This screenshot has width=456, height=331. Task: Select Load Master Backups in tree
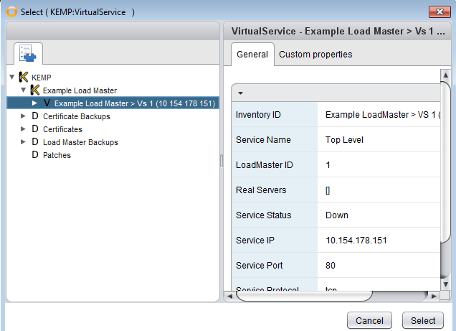click(x=80, y=142)
